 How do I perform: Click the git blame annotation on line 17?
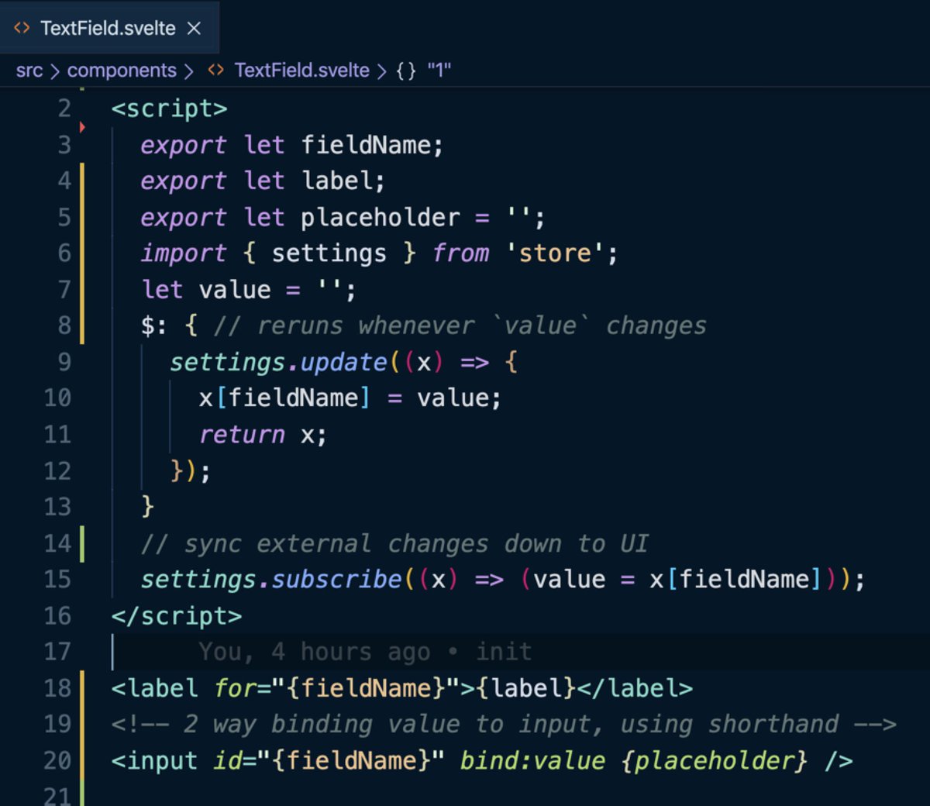[x=364, y=652]
